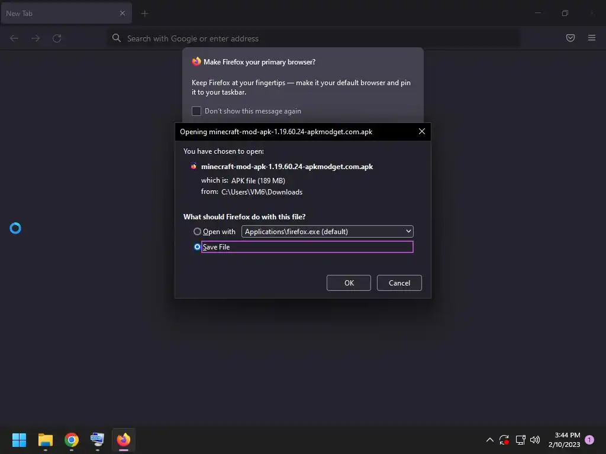Click the Firefox taskbar icon
This screenshot has width=606, height=454.
point(124,440)
